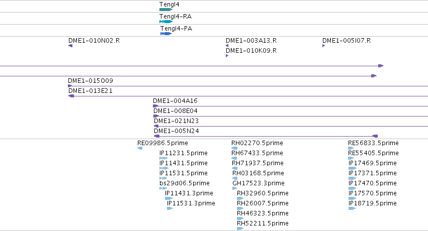
Task: Select the RE56833.5prime EST glyph
Action: 351,148
